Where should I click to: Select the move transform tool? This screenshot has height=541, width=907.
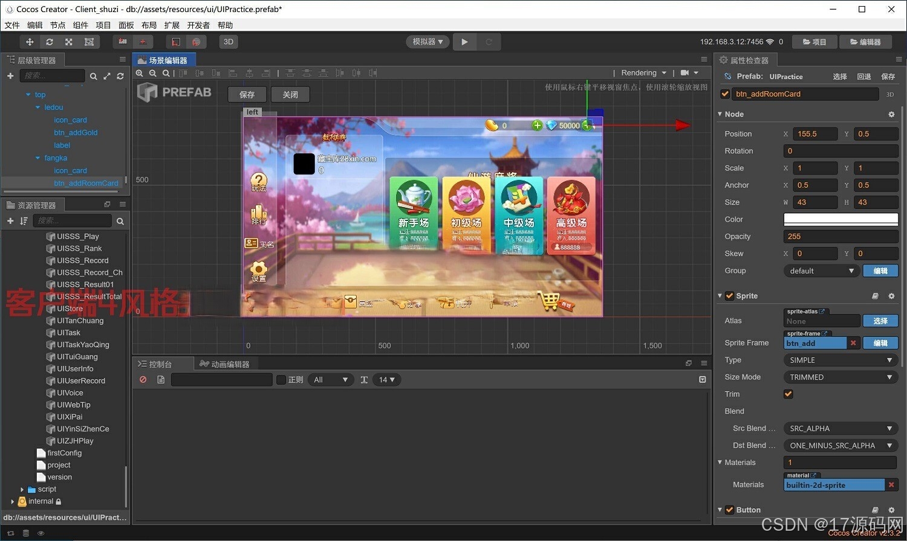29,42
